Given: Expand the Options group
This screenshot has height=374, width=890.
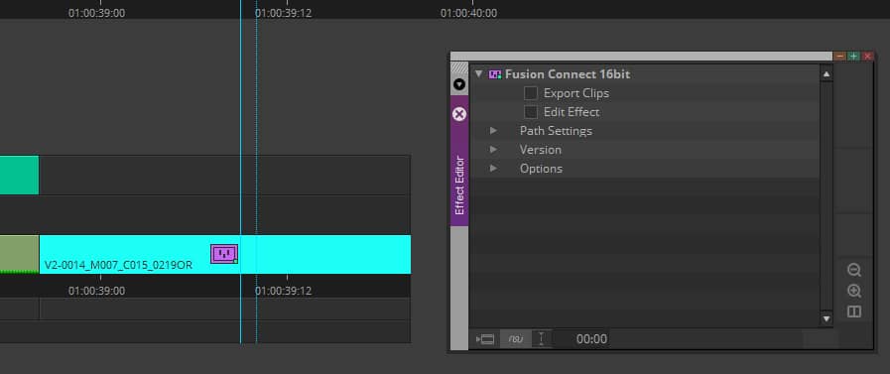Looking at the screenshot, I should 493,168.
